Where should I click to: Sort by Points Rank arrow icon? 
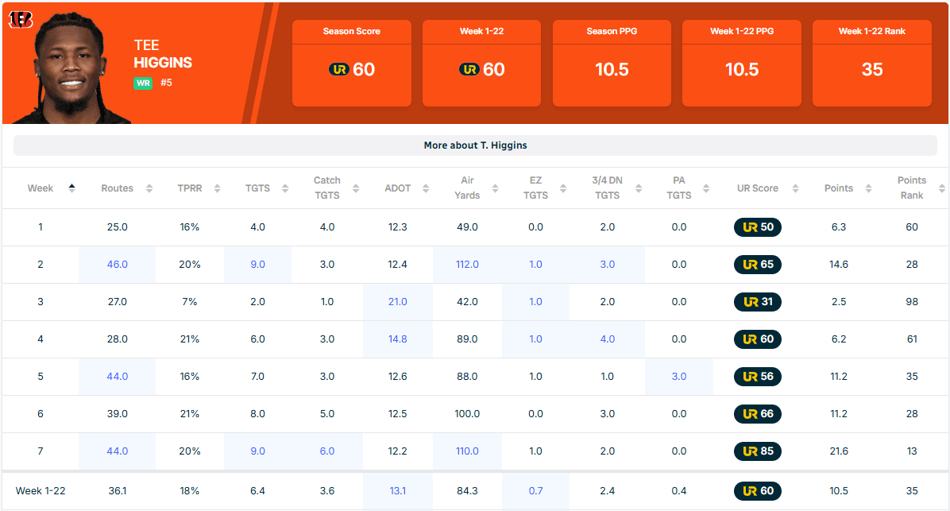click(942, 188)
